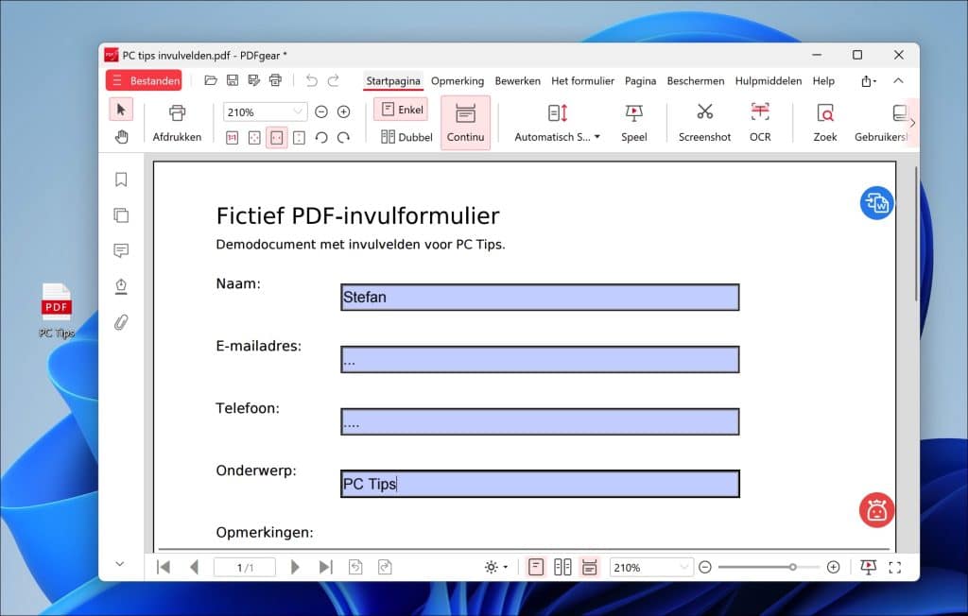
Task: Toggle two-page view in status bar
Action: (x=562, y=567)
